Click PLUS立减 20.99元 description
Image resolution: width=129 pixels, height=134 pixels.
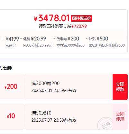point(38,45)
